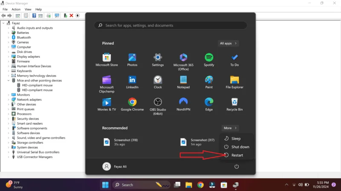341x191 pixels.
Task: Click the Windows Start button on taskbar
Action: tap(105, 185)
